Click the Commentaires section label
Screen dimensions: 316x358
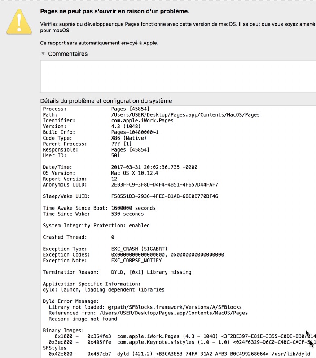point(68,54)
